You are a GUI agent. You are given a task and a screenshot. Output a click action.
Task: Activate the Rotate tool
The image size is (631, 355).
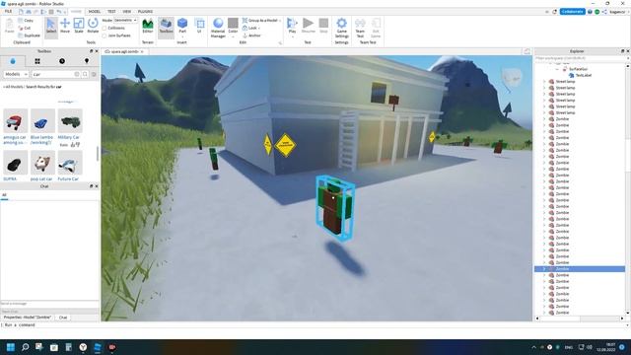(x=93, y=27)
